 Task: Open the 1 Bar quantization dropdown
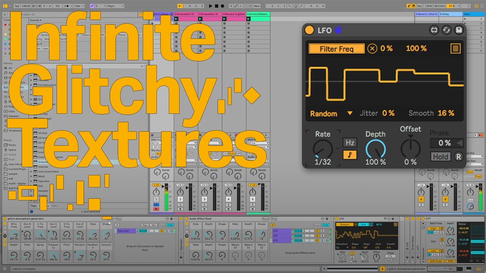pos(79,6)
